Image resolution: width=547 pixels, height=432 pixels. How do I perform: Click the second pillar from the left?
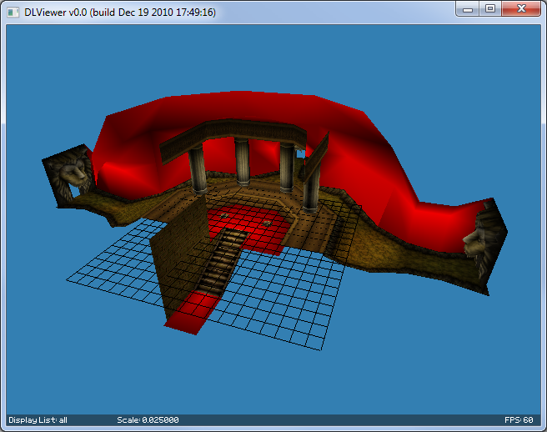242,163
